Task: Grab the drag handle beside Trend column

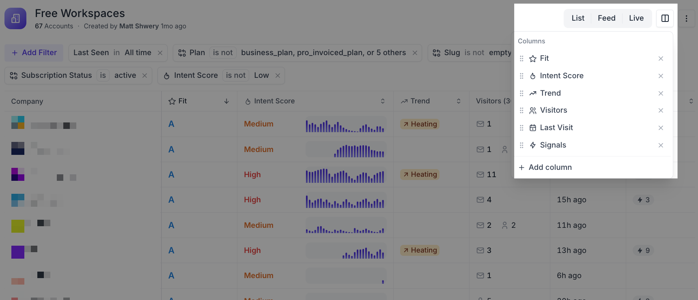Action: point(521,93)
